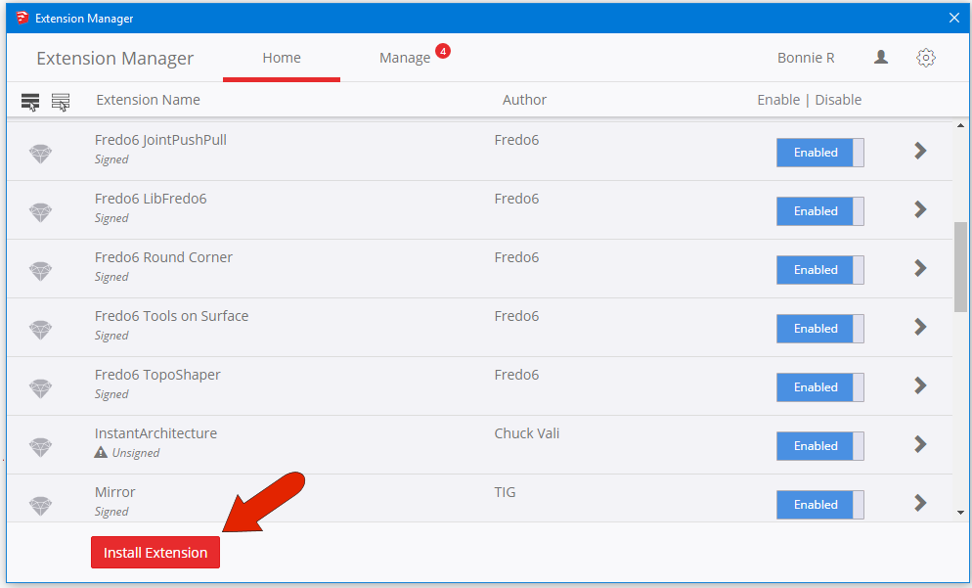Click the Chuck Vali author name

coord(527,433)
